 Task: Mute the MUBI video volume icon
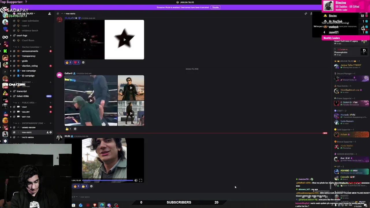[x=136, y=180]
